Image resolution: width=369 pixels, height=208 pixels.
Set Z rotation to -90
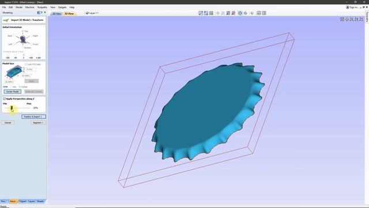point(16,54)
